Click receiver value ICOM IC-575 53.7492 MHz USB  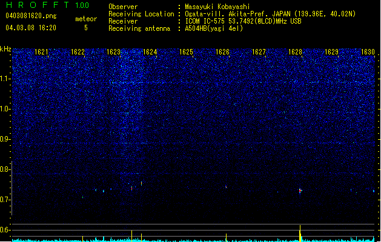coord(244,21)
